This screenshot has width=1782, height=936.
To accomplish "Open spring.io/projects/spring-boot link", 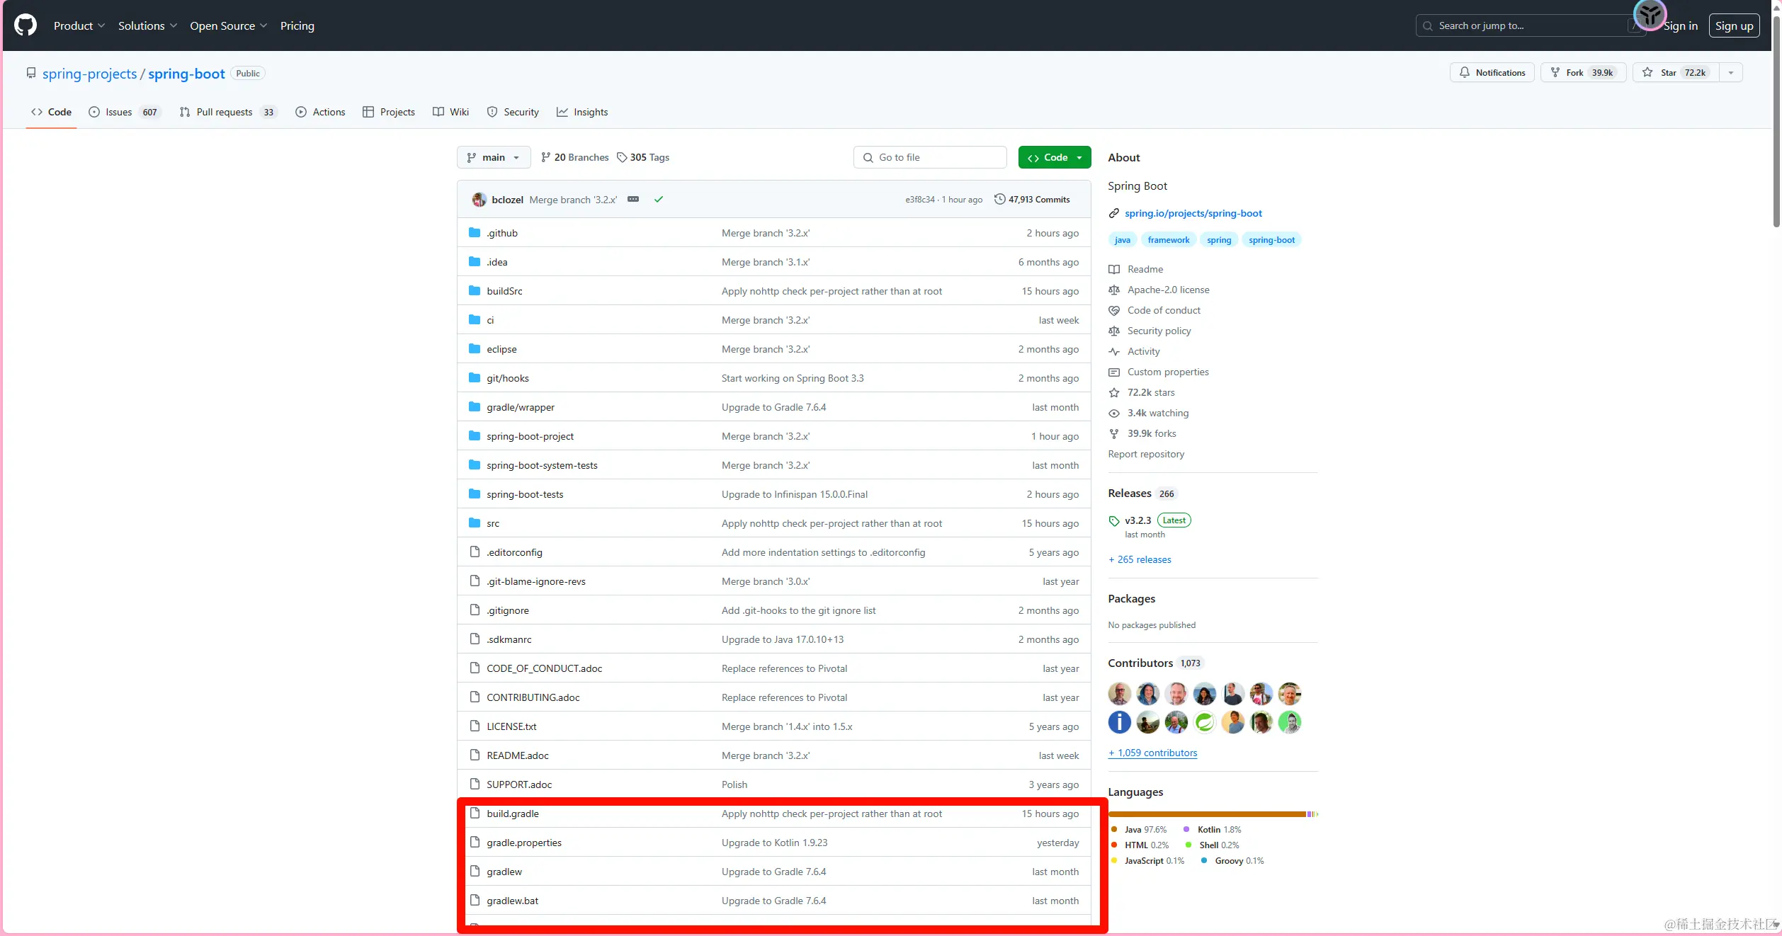I will [1193, 213].
